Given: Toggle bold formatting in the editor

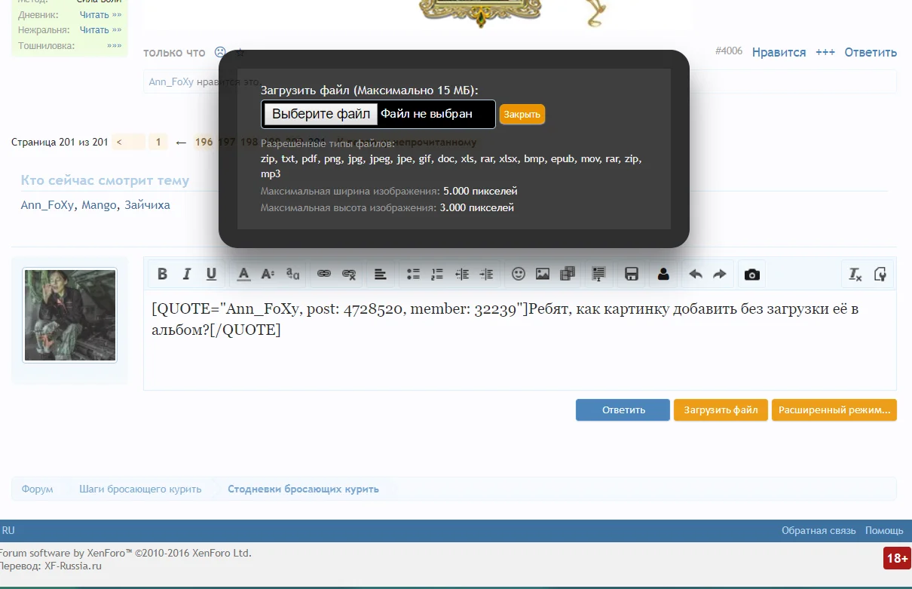Looking at the screenshot, I should (x=162, y=274).
